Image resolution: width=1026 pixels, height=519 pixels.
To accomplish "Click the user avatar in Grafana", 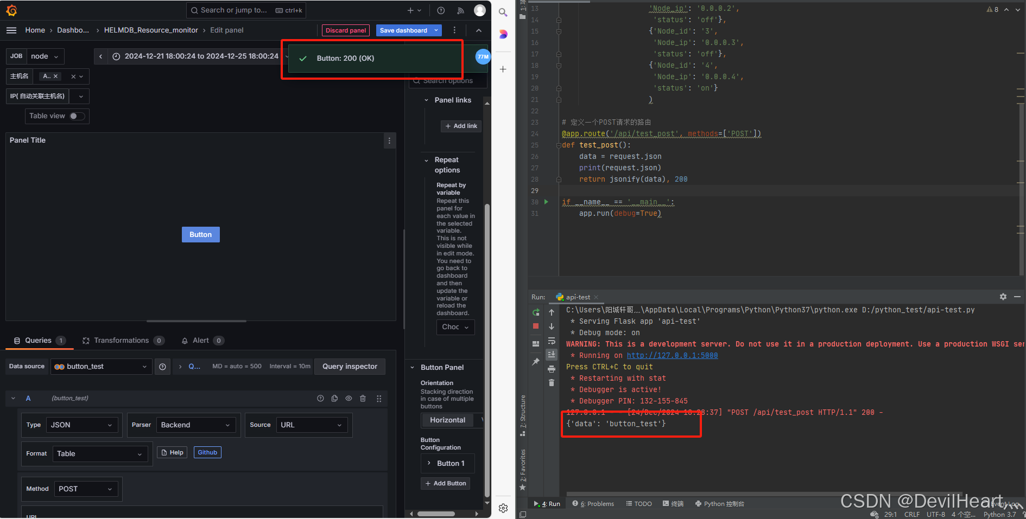I will pos(480,10).
